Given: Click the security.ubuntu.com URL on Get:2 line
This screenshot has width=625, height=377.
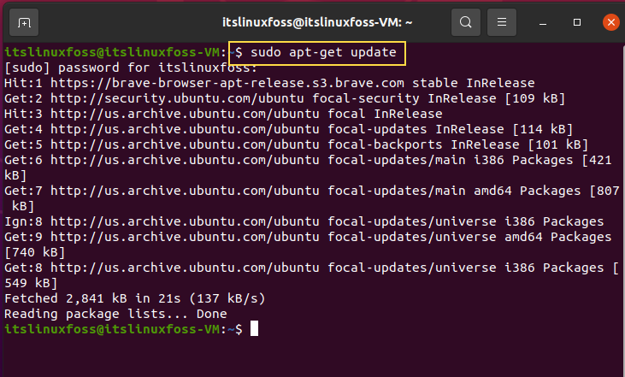Looking at the screenshot, I should 177,98.
